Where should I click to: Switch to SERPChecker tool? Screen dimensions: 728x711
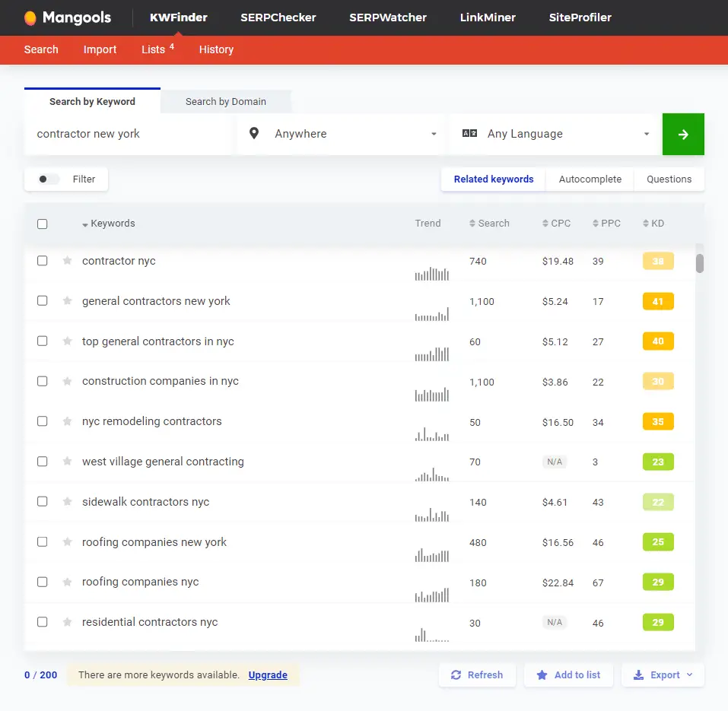tap(278, 17)
